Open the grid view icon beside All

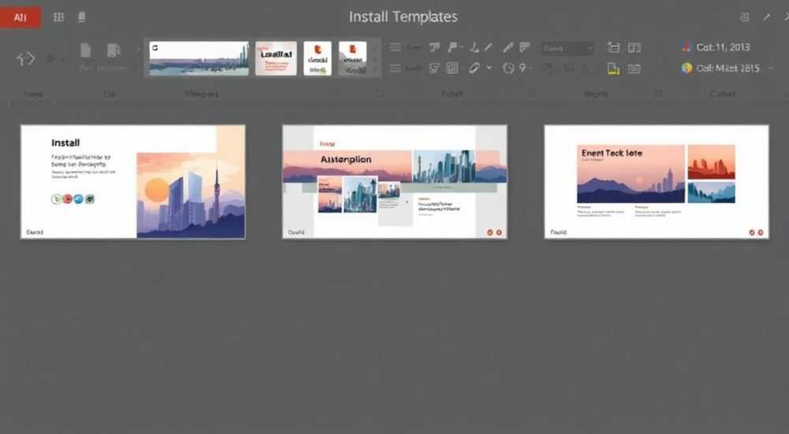click(59, 17)
